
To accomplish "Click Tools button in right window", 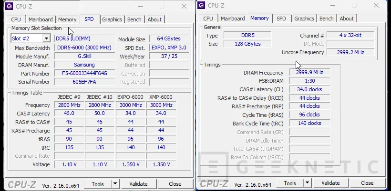I will [x=290, y=183].
